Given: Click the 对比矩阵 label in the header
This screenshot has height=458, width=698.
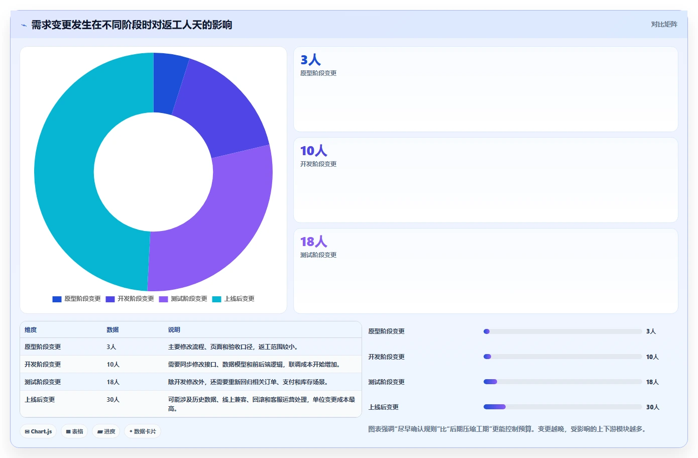Looking at the screenshot, I should click(664, 24).
